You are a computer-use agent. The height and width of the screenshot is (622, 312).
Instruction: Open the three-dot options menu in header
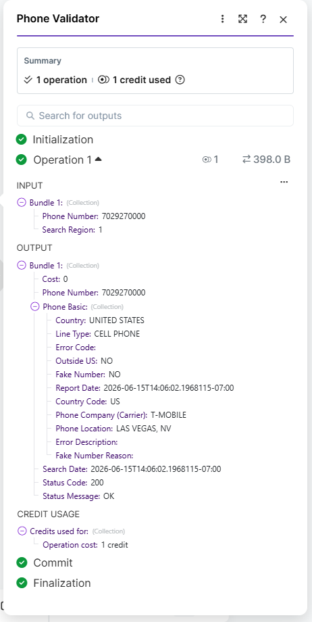pyautogui.click(x=222, y=19)
